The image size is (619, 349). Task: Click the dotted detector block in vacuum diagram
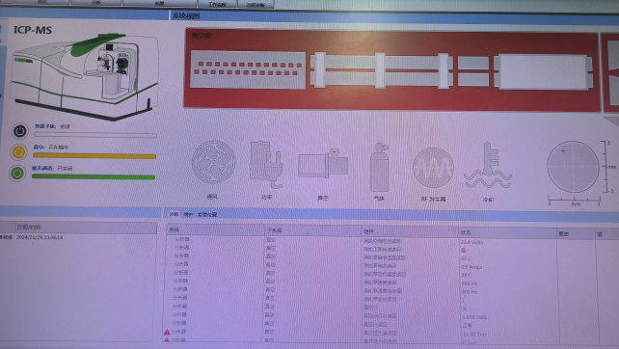(248, 69)
